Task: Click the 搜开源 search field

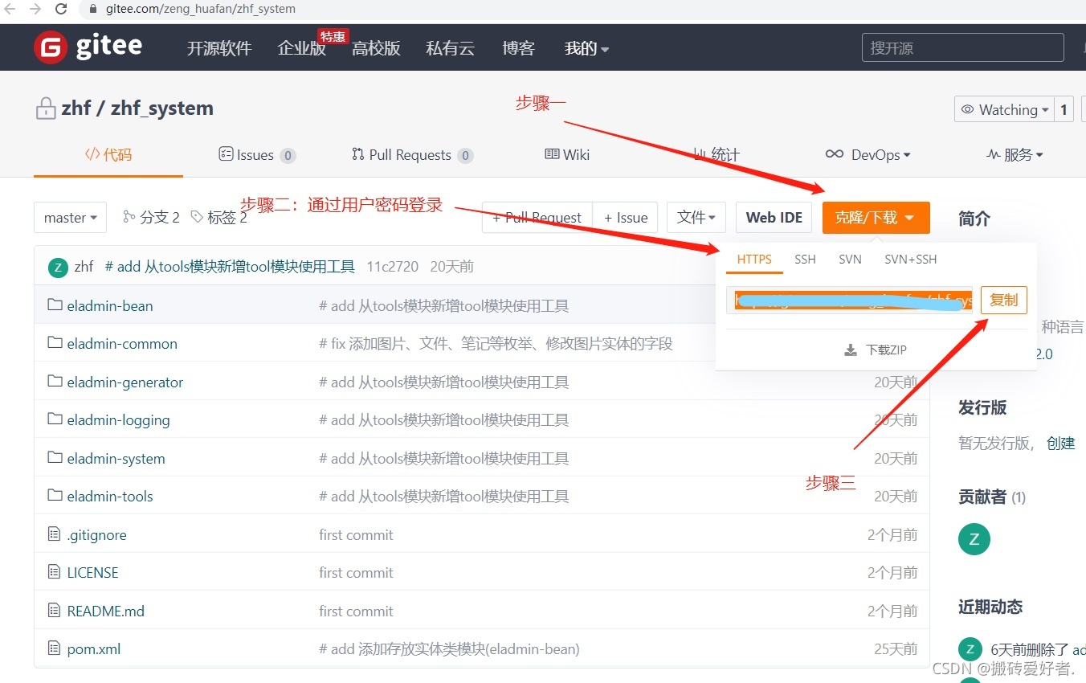Action: (x=962, y=48)
